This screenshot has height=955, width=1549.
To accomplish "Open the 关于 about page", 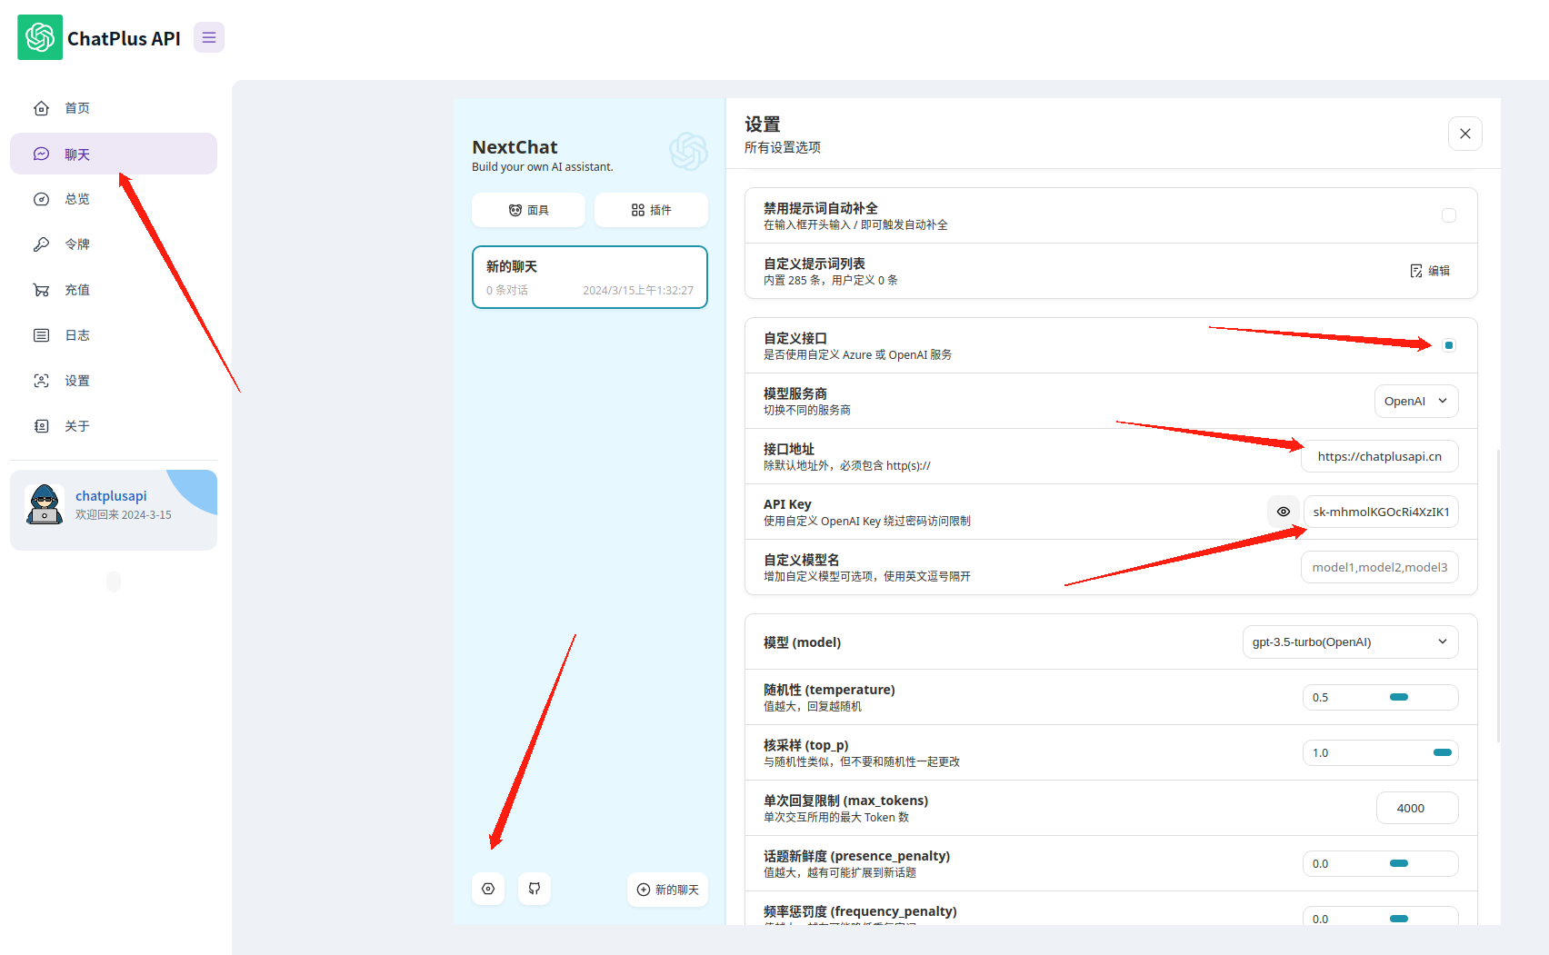I will pyautogui.click(x=114, y=426).
